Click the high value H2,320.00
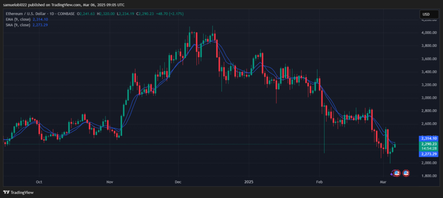 (x=106, y=13)
